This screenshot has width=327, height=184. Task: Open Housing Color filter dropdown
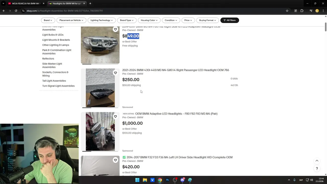pos(149,20)
